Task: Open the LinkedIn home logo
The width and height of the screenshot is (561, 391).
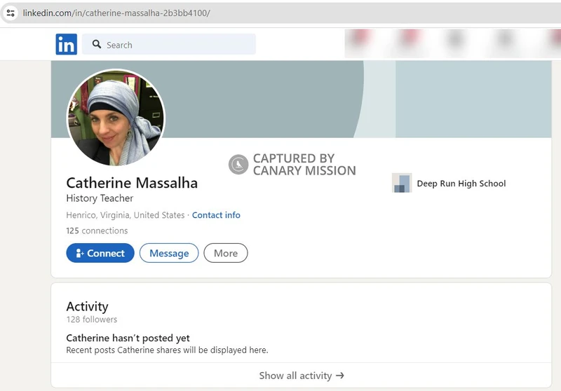Action: point(66,44)
